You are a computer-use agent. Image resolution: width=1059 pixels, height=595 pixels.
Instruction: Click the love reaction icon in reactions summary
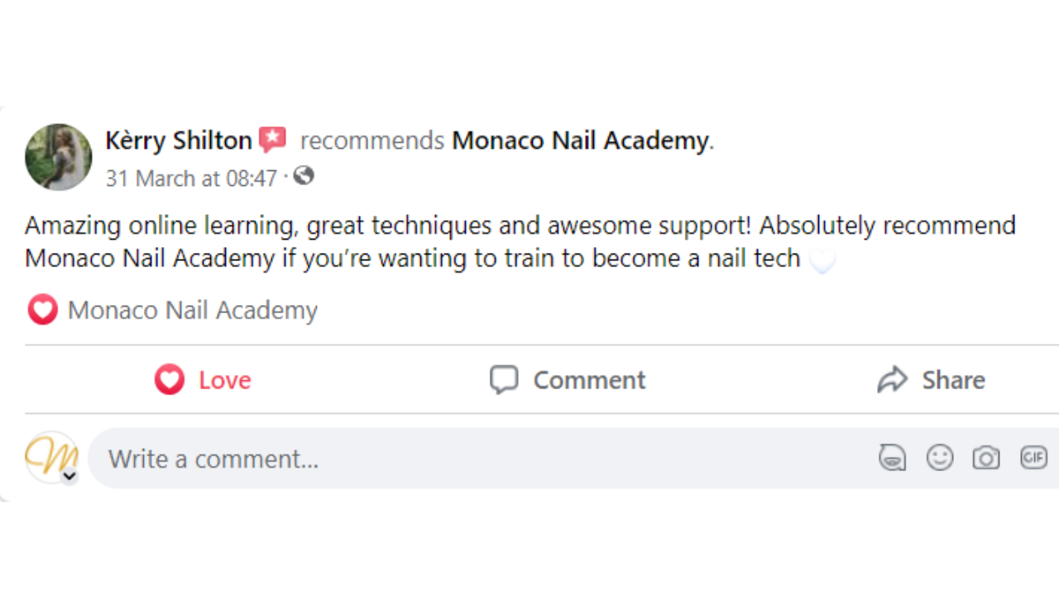pyautogui.click(x=42, y=310)
